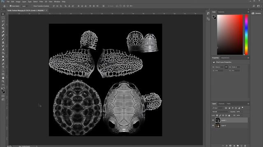Select the Lasso tool
Viewport: 263px width, 147px height.
3,21
